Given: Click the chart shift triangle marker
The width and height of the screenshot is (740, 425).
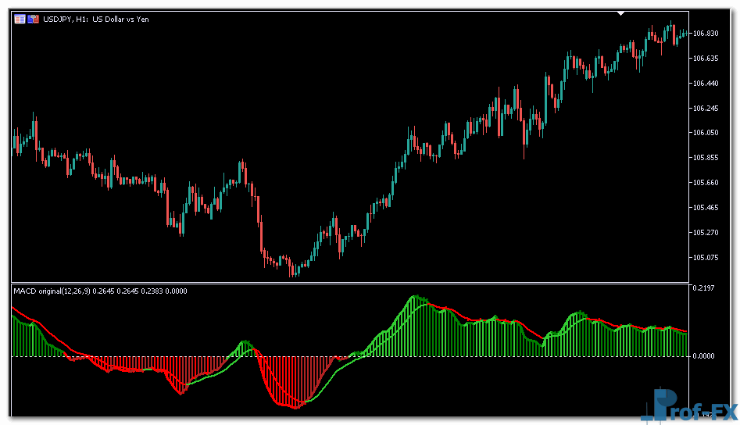Looking at the screenshot, I should click(621, 13).
